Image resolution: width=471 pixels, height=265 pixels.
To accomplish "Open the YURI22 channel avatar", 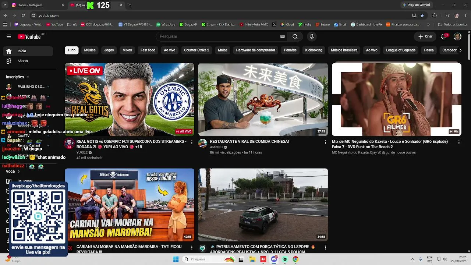I will (x=69, y=144).
